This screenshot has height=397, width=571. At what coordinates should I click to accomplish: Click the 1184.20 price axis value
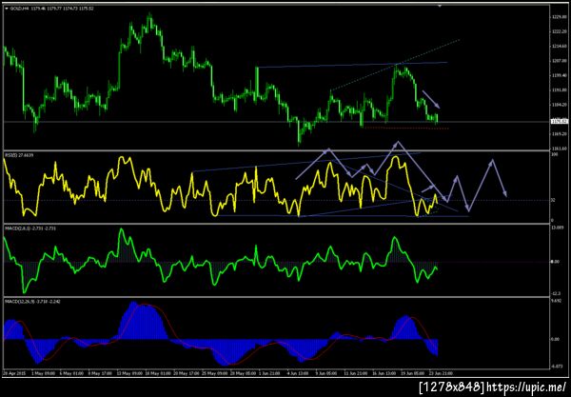[559, 105]
